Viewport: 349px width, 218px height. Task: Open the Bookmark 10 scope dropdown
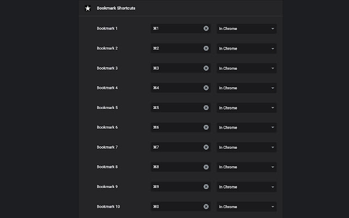[x=246, y=207]
